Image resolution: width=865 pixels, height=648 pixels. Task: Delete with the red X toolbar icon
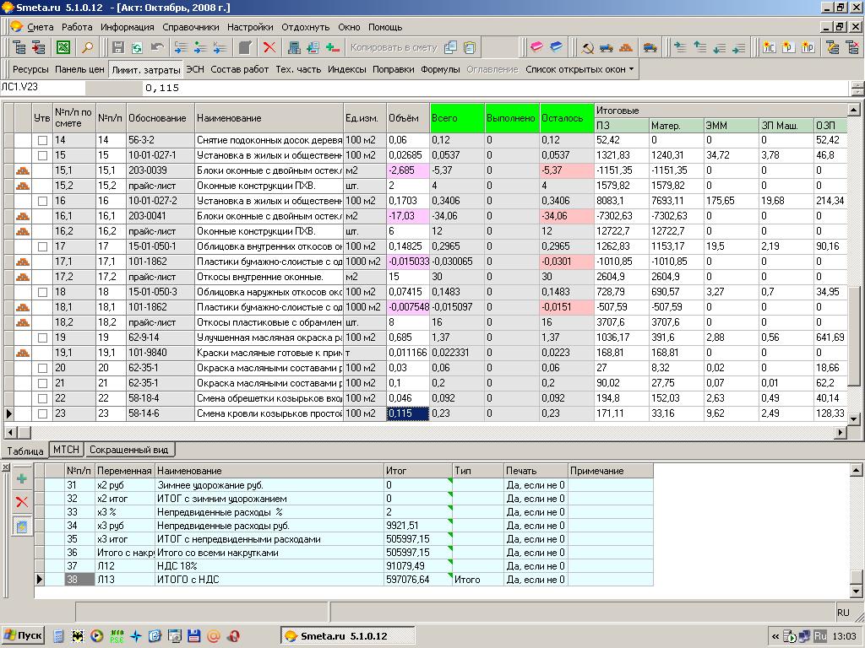(269, 47)
